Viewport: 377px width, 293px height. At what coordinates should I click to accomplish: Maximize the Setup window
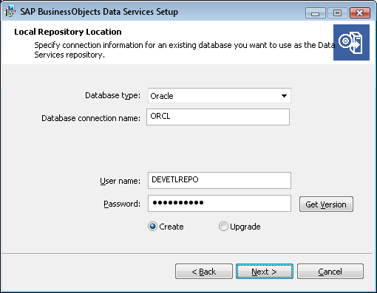click(337, 13)
